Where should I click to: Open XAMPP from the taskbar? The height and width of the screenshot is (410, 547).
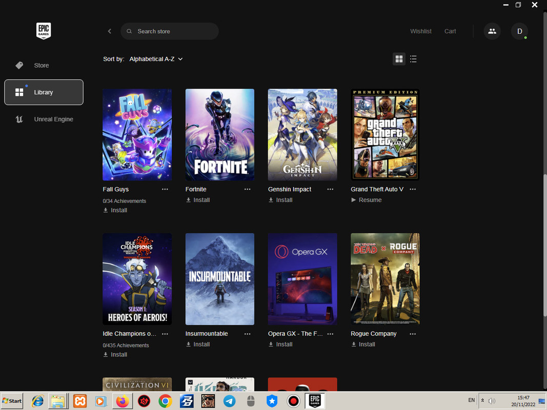pyautogui.click(x=80, y=401)
